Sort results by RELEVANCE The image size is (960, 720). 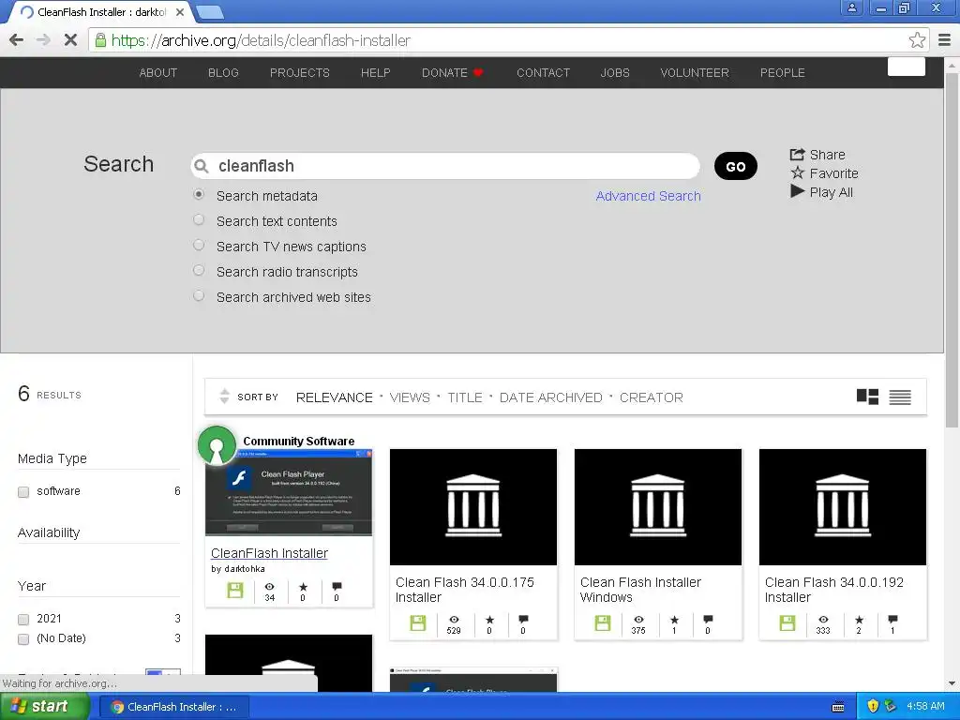tap(335, 397)
